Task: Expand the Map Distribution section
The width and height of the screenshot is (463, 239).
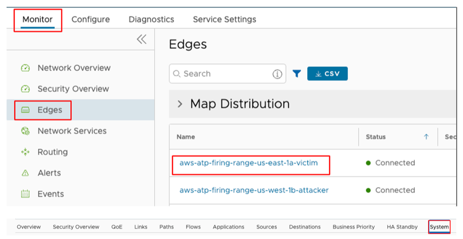Action: pos(180,104)
